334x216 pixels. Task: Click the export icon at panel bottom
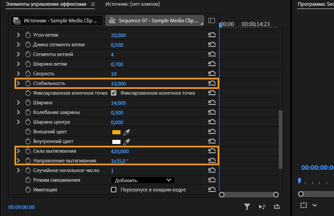[x=277, y=207]
